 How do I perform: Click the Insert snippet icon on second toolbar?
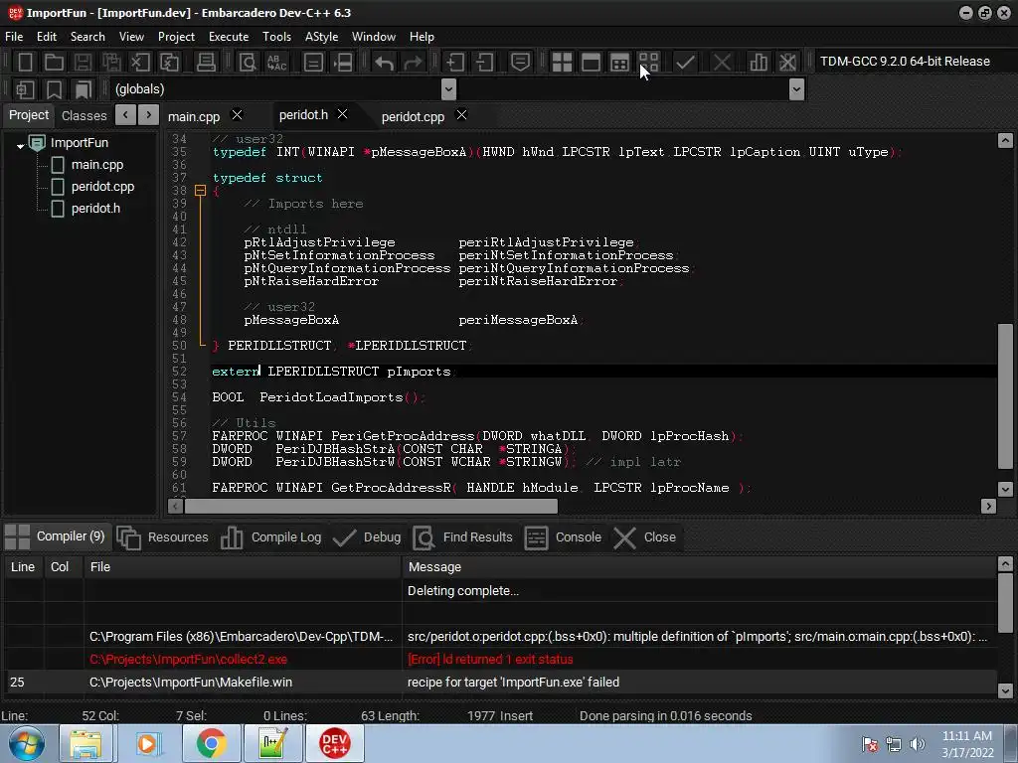click(x=25, y=88)
